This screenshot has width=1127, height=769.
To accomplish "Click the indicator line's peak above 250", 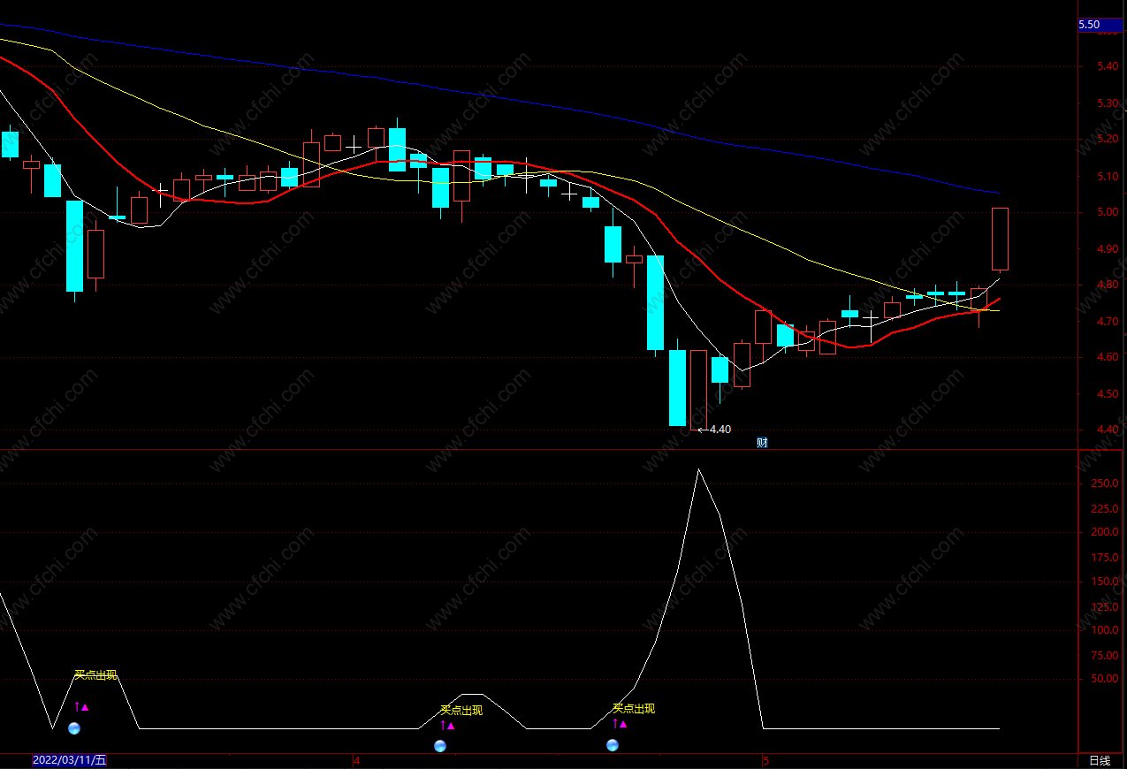I will [x=698, y=469].
